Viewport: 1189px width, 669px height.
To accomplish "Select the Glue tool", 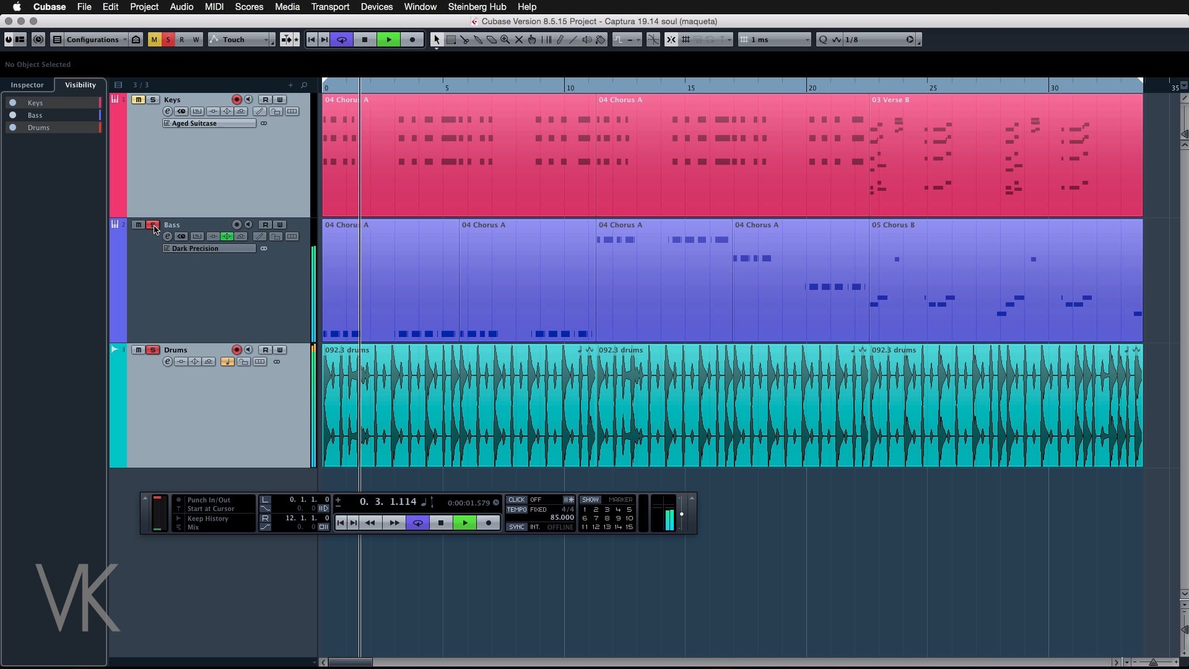I will (x=478, y=40).
